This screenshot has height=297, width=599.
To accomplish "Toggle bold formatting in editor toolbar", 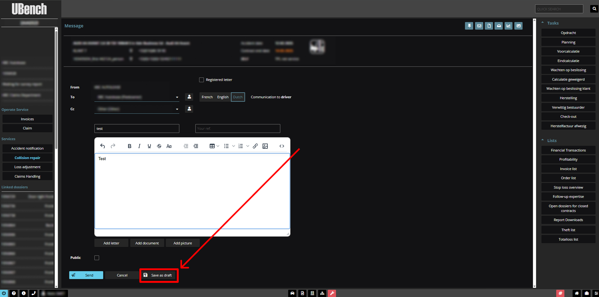I will point(129,146).
